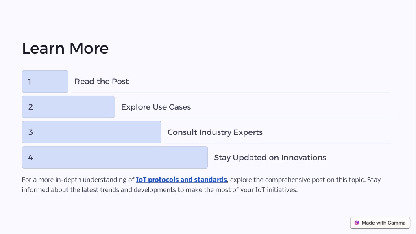The image size is (416, 234).
Task: Select the number 2 step box
Action: [68, 107]
